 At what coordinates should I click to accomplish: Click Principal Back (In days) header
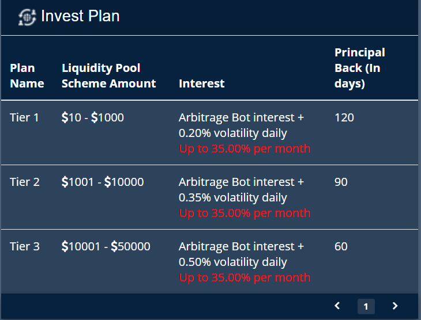359,68
